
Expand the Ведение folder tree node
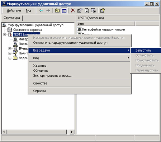click(x=10, y=58)
